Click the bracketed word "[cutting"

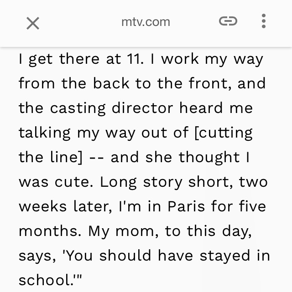224,133
